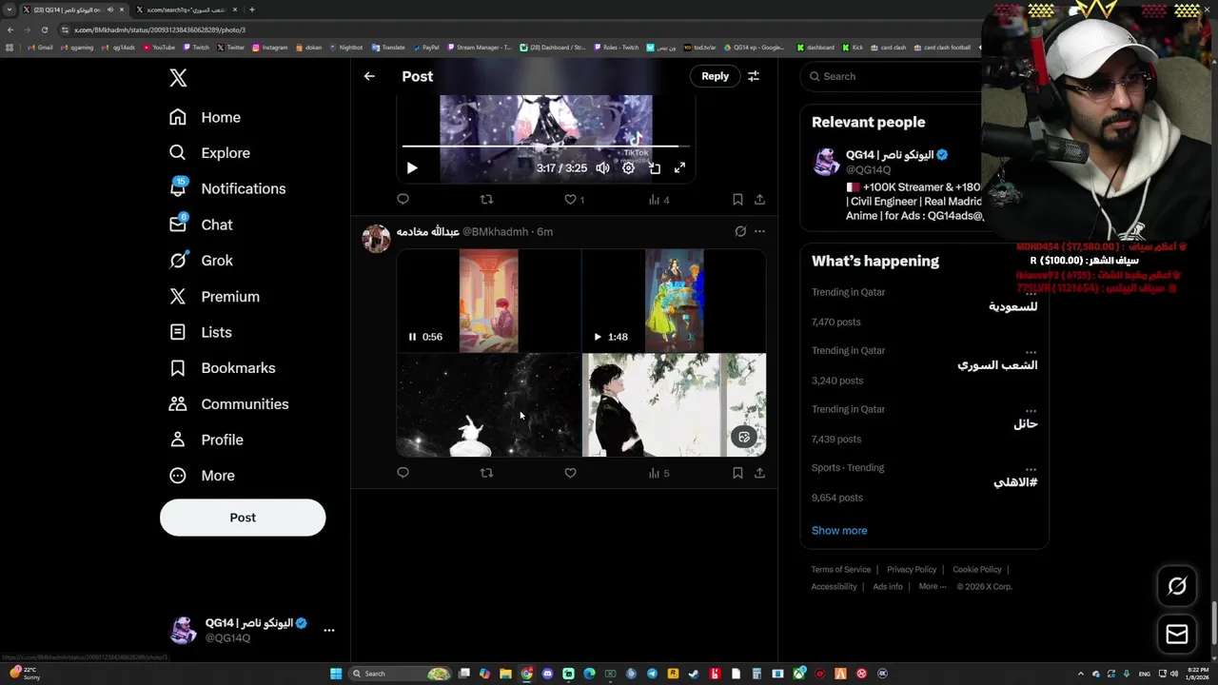Click the white Post button
The height and width of the screenshot is (685, 1218).
pyautogui.click(x=243, y=518)
